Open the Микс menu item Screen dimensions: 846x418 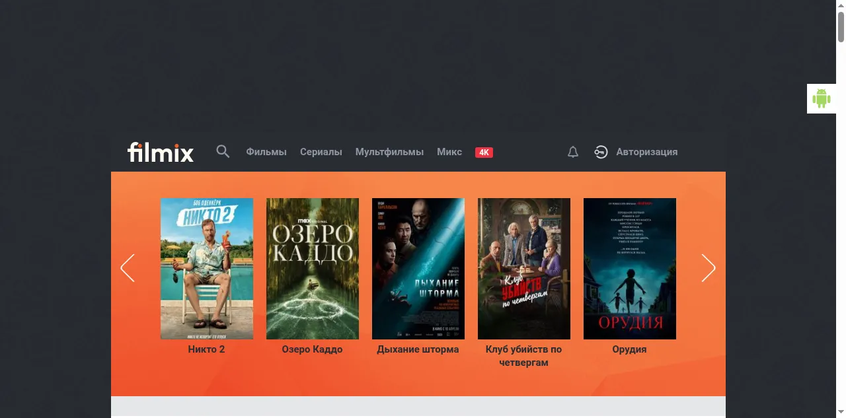click(449, 152)
